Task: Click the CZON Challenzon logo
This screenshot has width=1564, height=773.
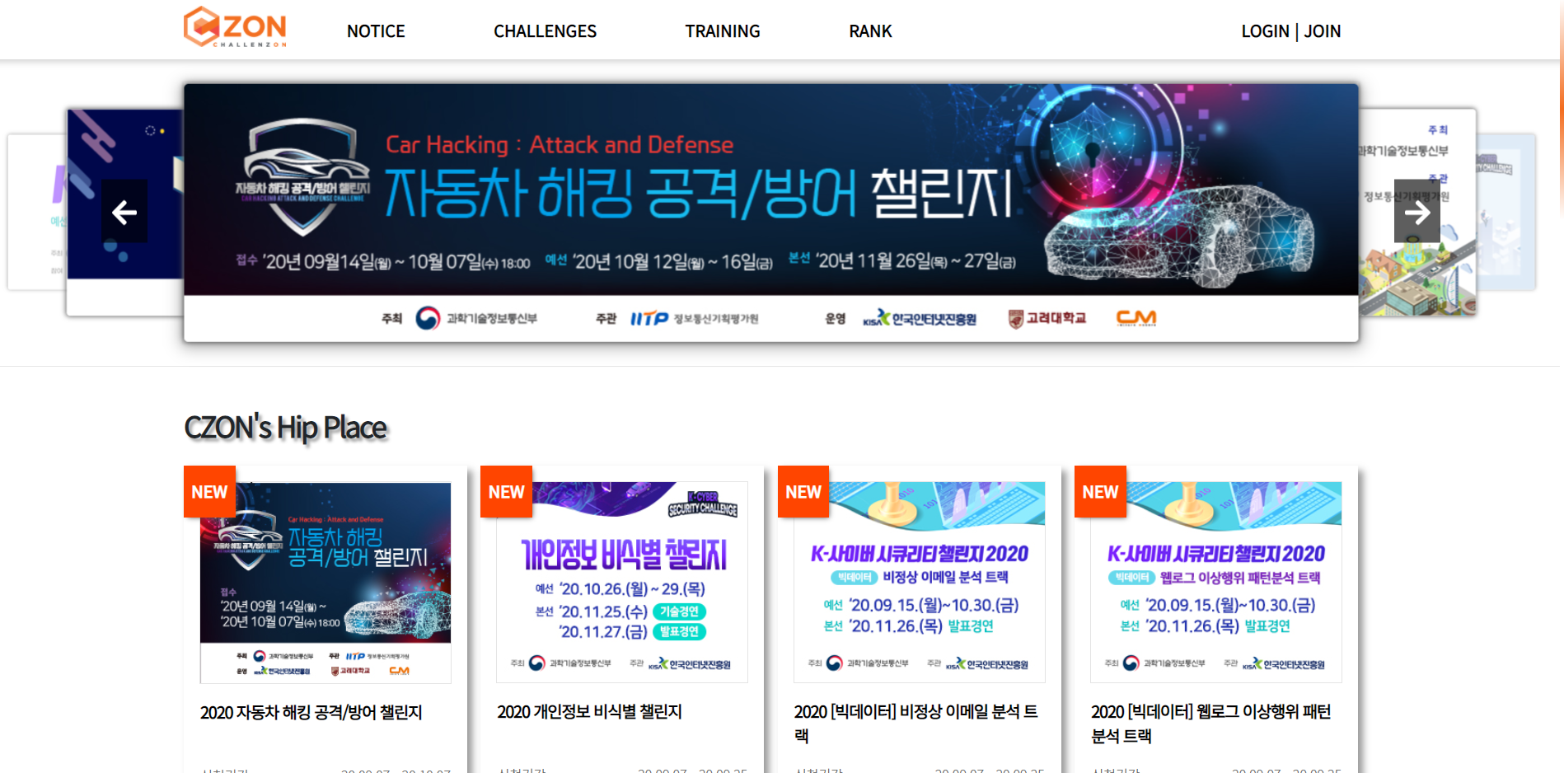Action: (x=235, y=27)
